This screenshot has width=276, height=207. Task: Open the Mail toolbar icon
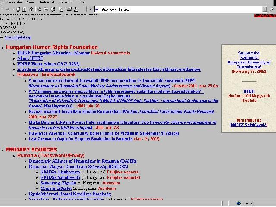coord(61,9)
